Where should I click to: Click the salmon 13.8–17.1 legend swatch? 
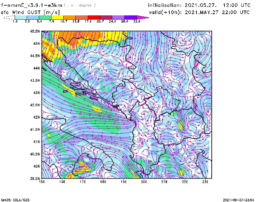coord(82,17)
